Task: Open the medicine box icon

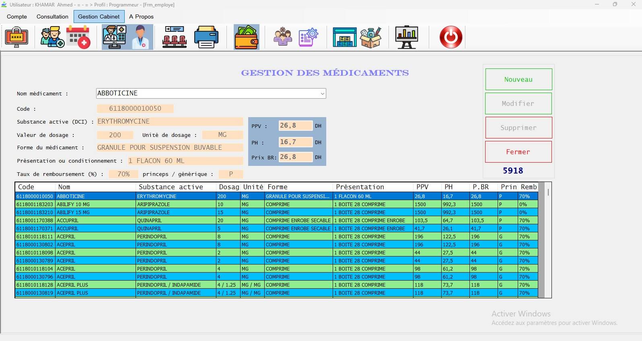Action: 370,37
